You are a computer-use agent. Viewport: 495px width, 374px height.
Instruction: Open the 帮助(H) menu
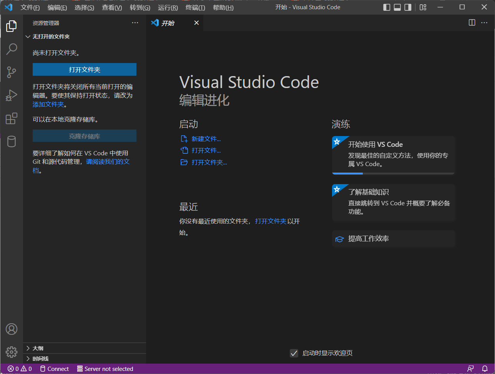223,8
